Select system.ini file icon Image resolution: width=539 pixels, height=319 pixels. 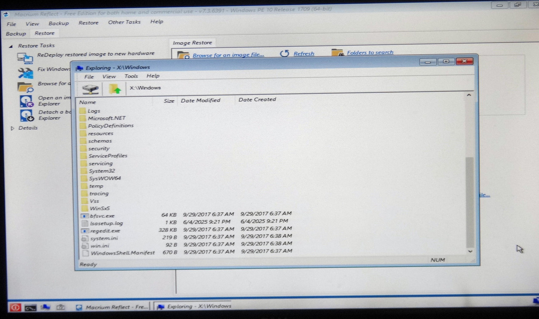tap(84, 239)
